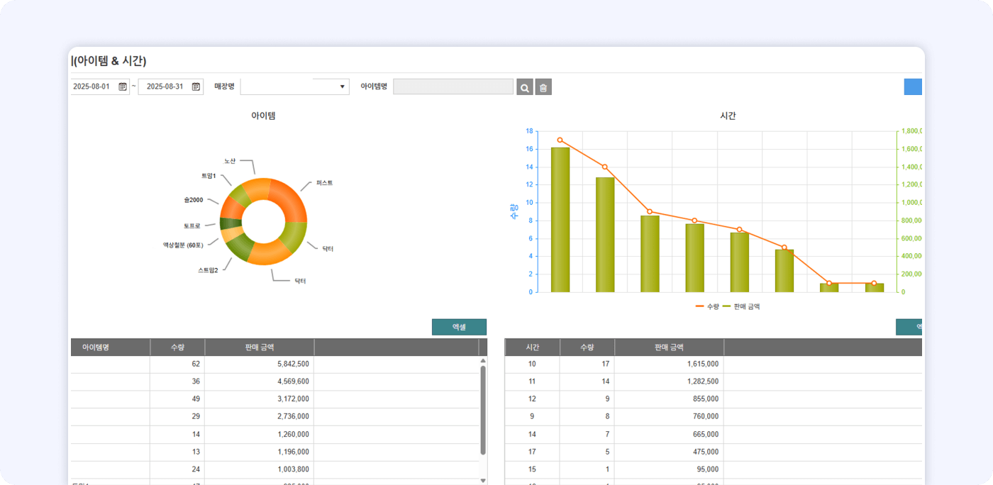
Task: Click the blue button at top right
Action: tap(913, 87)
